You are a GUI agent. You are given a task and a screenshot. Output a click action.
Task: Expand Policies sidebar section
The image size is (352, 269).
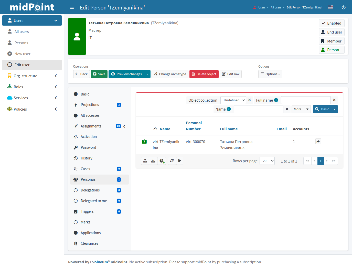coord(32,109)
